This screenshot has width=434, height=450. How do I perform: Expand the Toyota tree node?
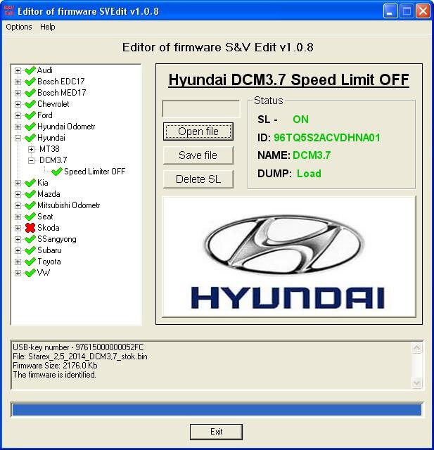point(18,262)
